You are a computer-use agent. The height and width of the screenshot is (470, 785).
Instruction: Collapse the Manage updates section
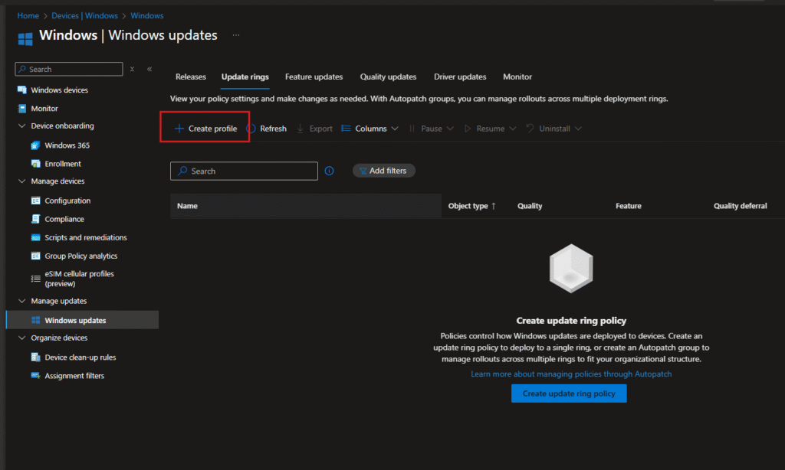[x=22, y=302]
